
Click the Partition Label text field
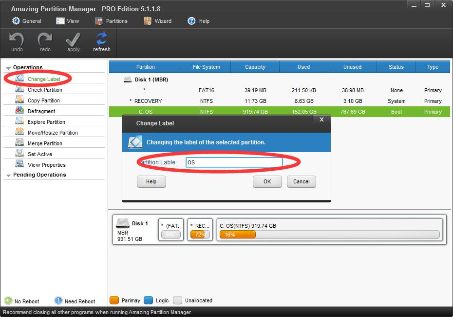[x=234, y=162]
